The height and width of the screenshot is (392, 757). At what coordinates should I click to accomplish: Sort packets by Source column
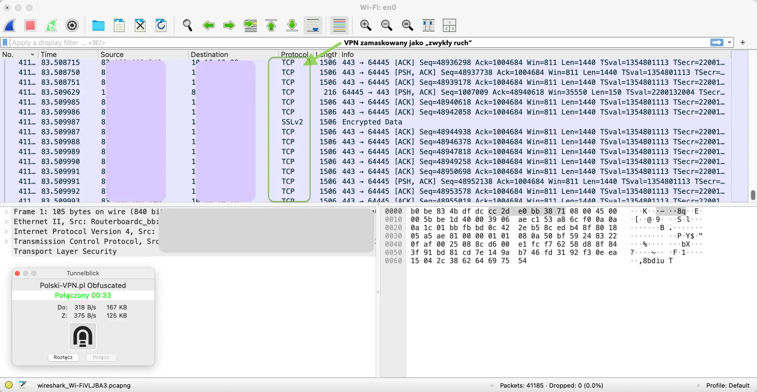143,54
